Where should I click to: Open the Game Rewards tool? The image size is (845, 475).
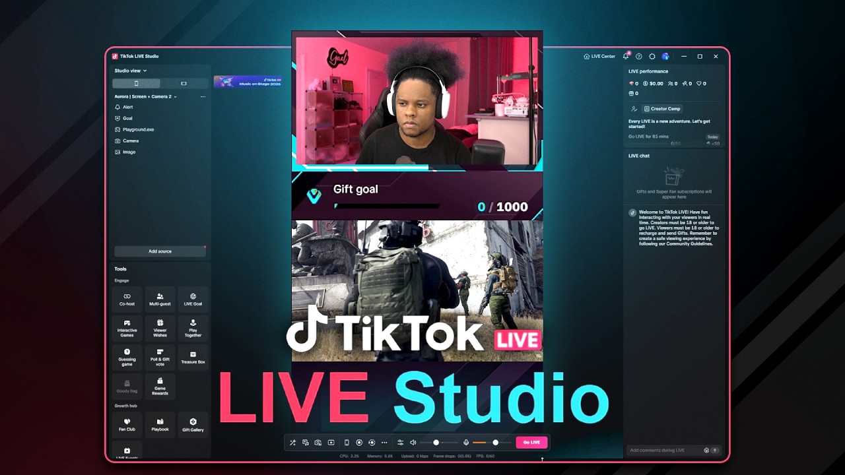(160, 387)
